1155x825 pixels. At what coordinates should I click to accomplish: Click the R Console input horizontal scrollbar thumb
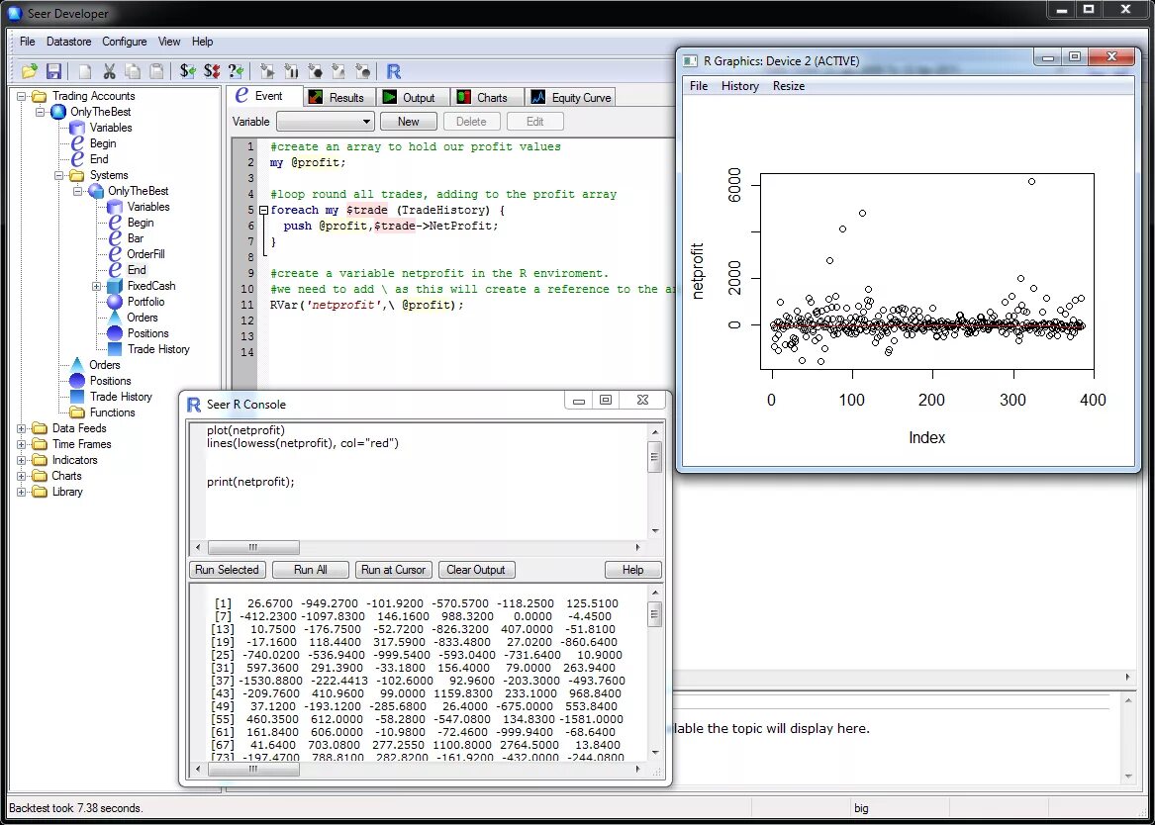pos(253,548)
